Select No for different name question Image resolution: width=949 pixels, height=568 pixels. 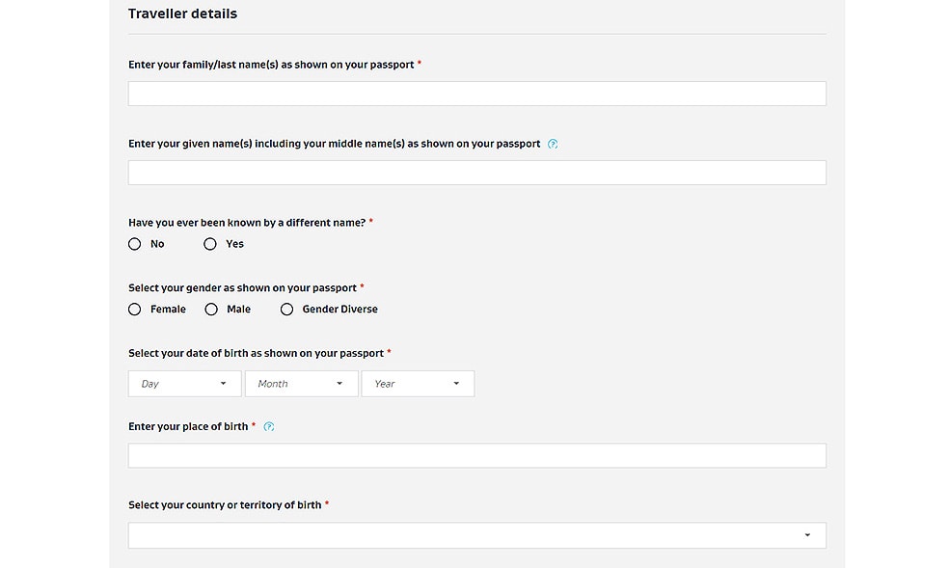[134, 244]
